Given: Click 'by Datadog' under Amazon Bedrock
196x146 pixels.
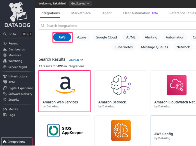Looking at the screenshot, I should pyautogui.click(x=106, y=106).
